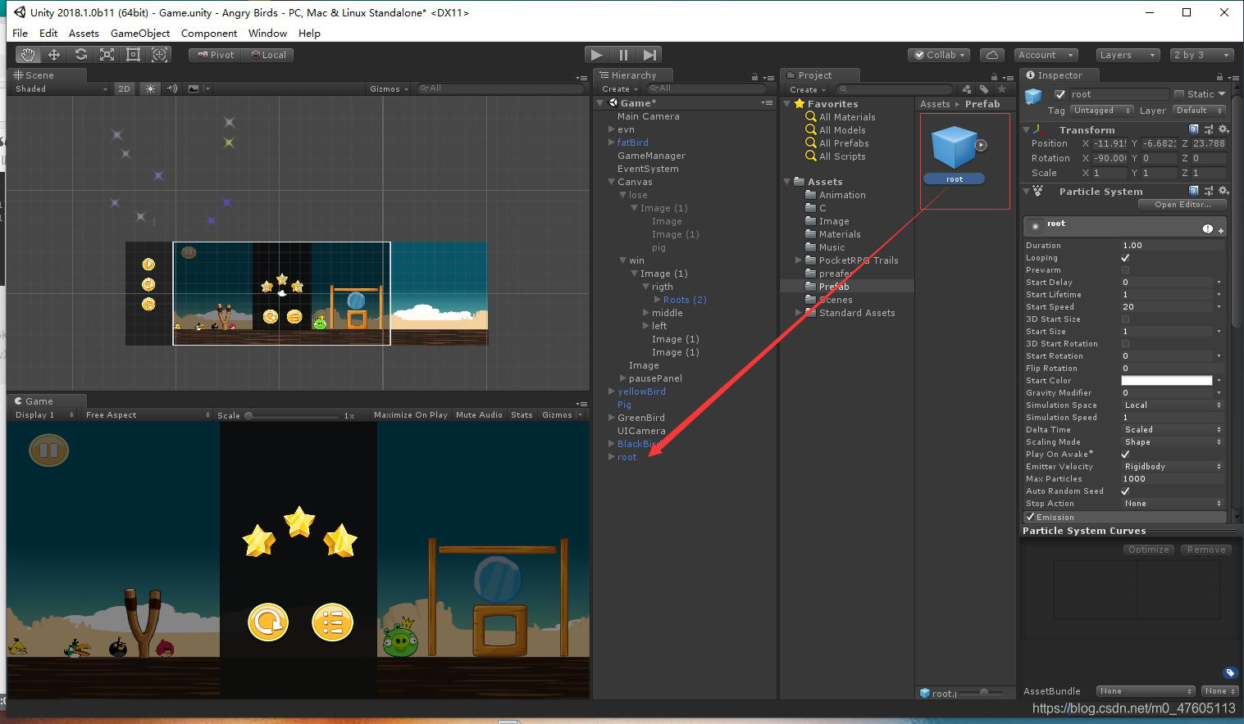The width and height of the screenshot is (1244, 724).
Task: Adjust the Game view Scale slider
Action: tap(292, 415)
